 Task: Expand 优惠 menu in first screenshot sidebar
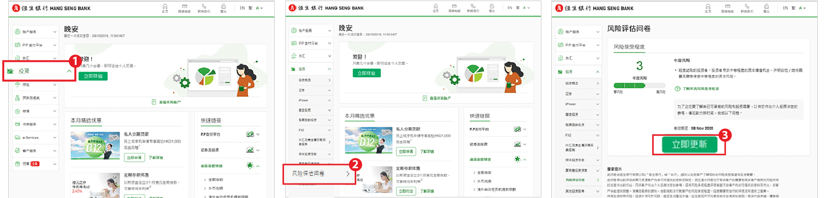[x=55, y=163]
